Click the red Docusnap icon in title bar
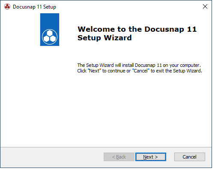This screenshot has width=218, height=171. click(7, 6)
